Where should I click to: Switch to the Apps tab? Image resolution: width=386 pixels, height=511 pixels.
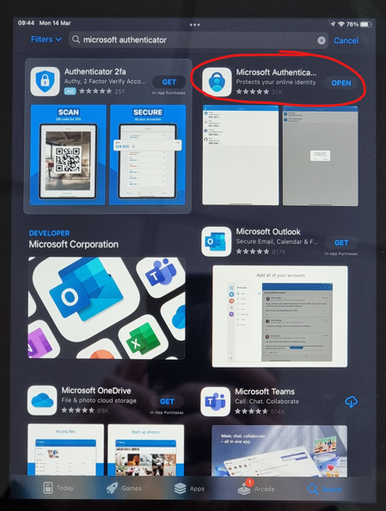pyautogui.click(x=189, y=489)
